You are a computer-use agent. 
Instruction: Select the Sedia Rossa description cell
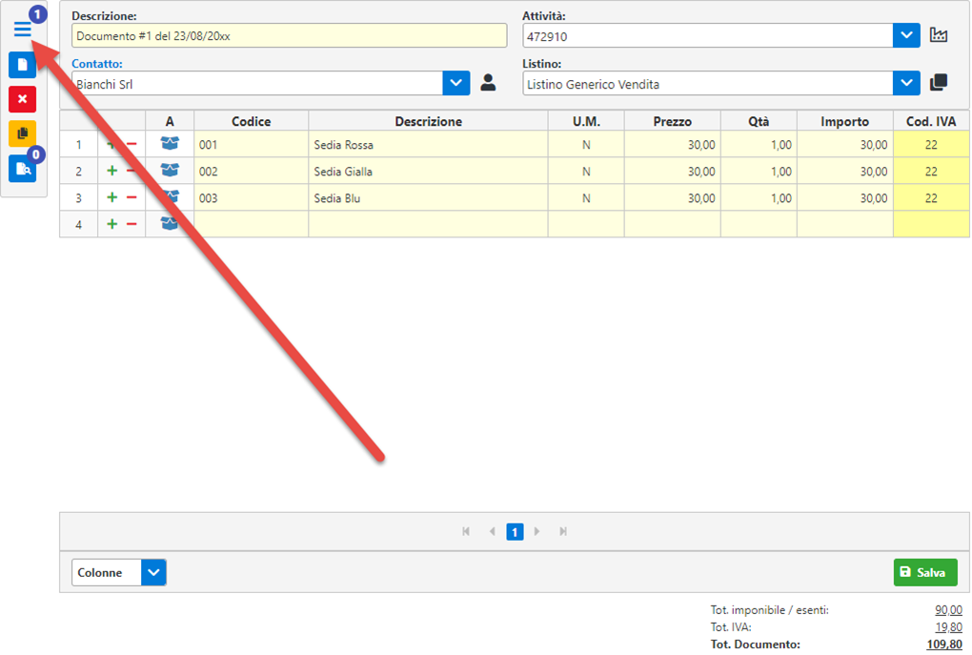pyautogui.click(x=429, y=145)
